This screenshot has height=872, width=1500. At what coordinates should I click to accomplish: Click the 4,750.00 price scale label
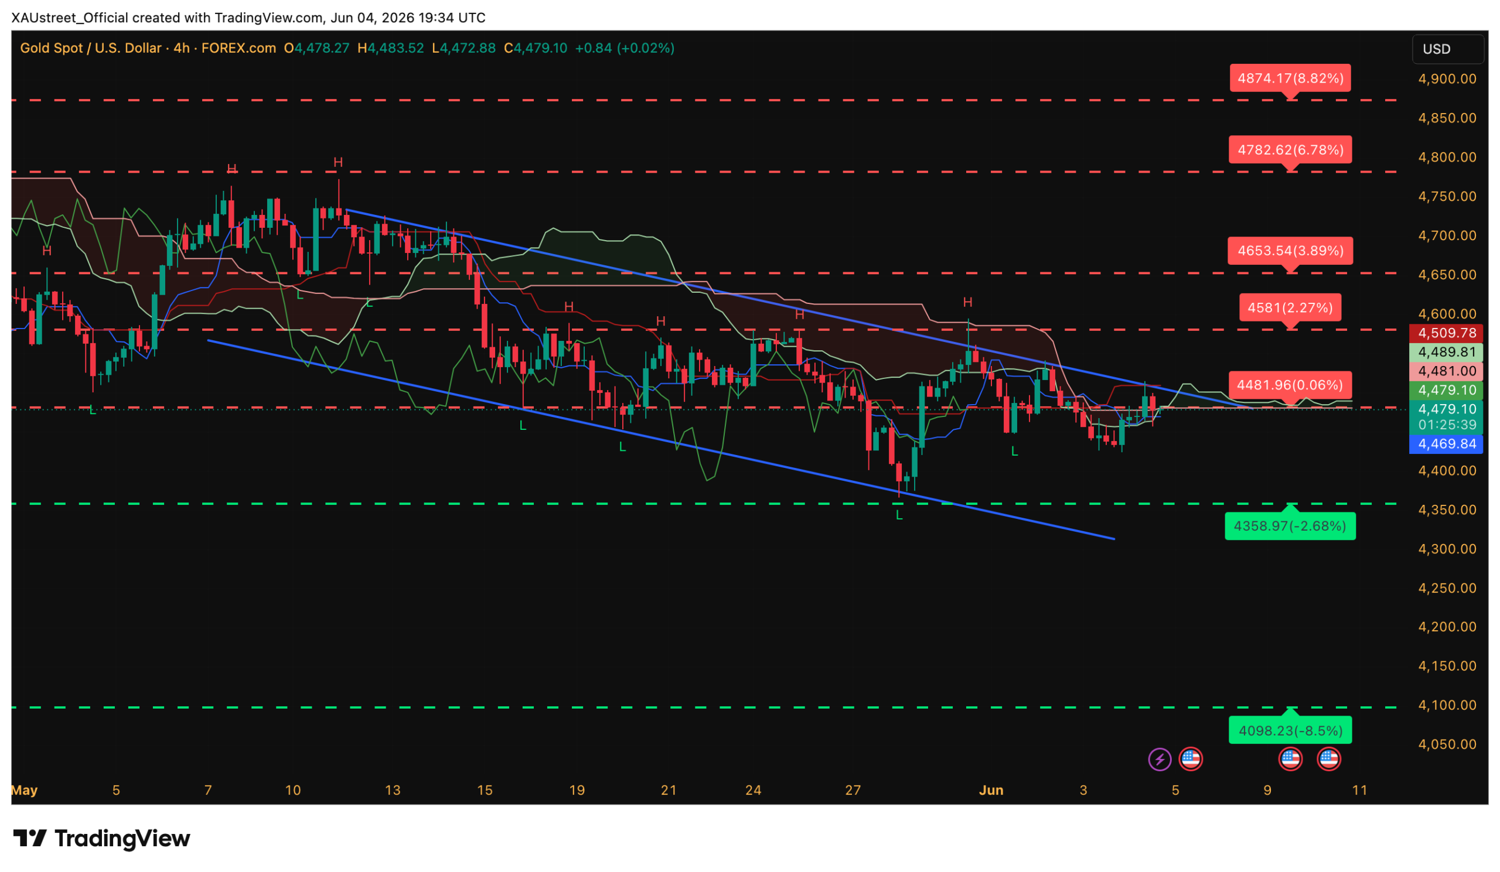coord(1447,197)
